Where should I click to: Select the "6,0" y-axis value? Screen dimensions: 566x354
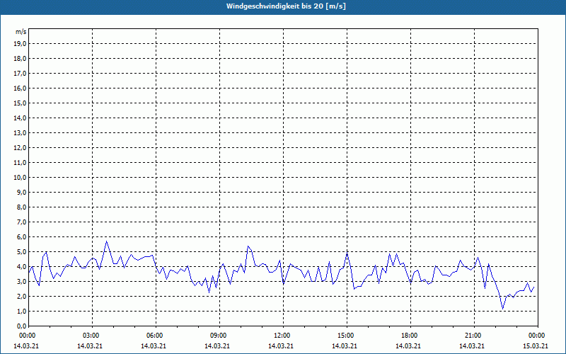coord(21,237)
